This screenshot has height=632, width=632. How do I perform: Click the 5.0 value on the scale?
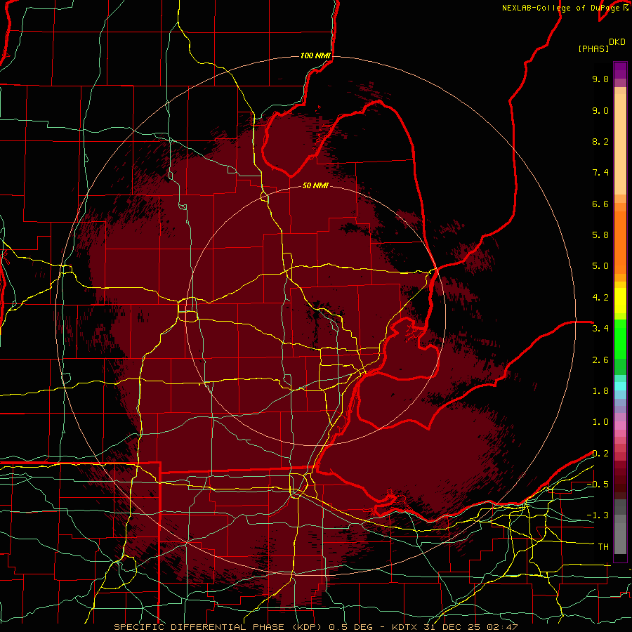[600, 266]
